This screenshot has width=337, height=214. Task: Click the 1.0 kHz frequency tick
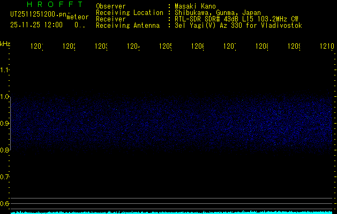(x=5, y=97)
